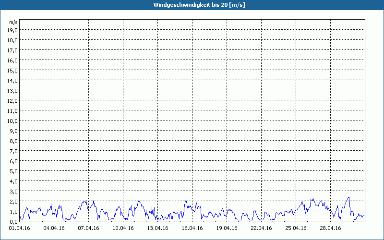The width and height of the screenshot is (384, 240).
Task: Select the 04.04.16 date label
Action: point(54,228)
